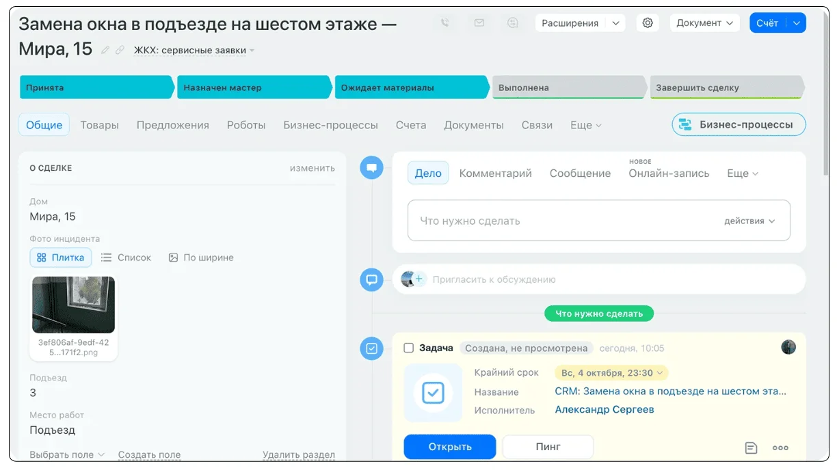Image resolution: width=837 pixels, height=470 pixels.
Task: Open assignee Александр Сергеев link
Action: pos(604,409)
